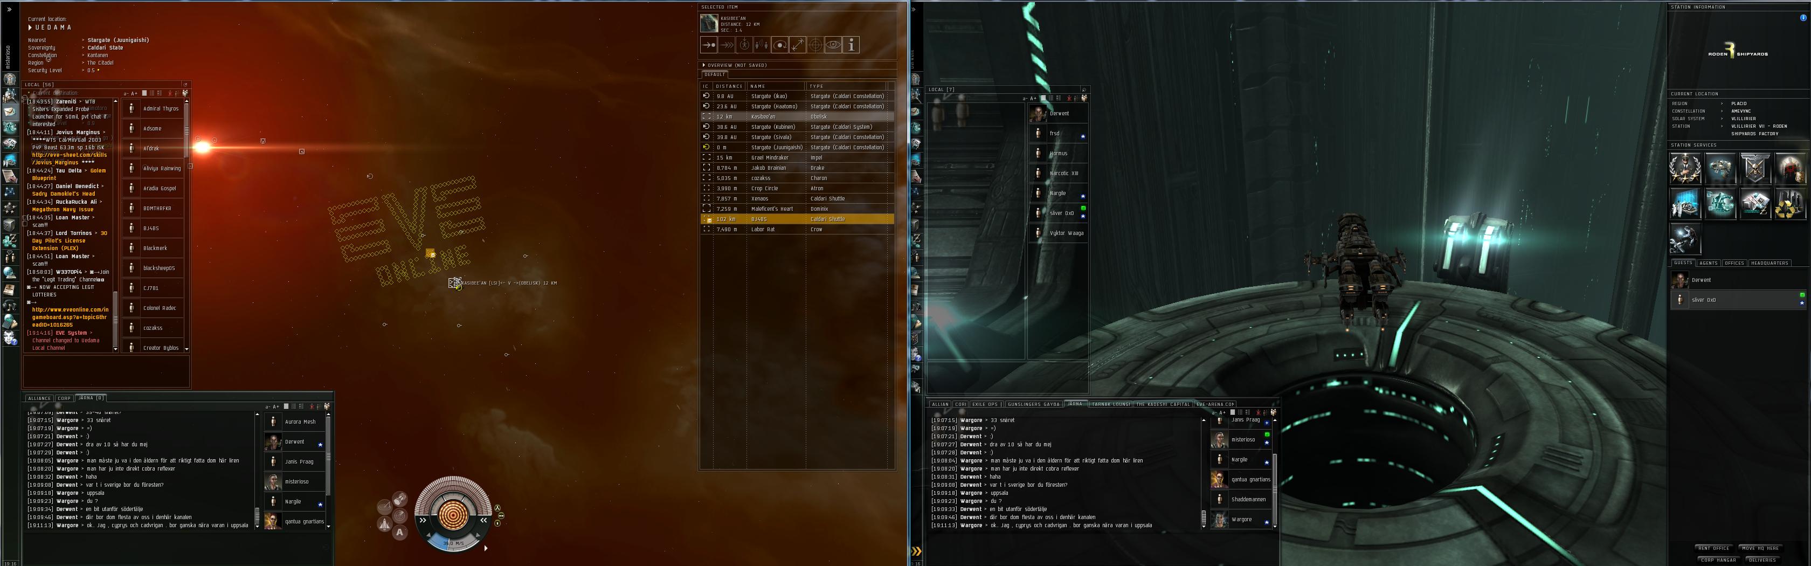Open the officer-with-stars station service
Image resolution: width=1811 pixels, height=566 pixels.
1685,169
